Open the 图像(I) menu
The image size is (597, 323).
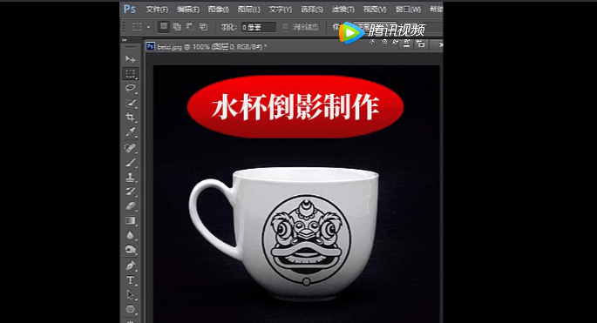tap(219, 9)
